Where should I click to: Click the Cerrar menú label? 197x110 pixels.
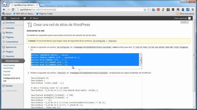point(11,91)
